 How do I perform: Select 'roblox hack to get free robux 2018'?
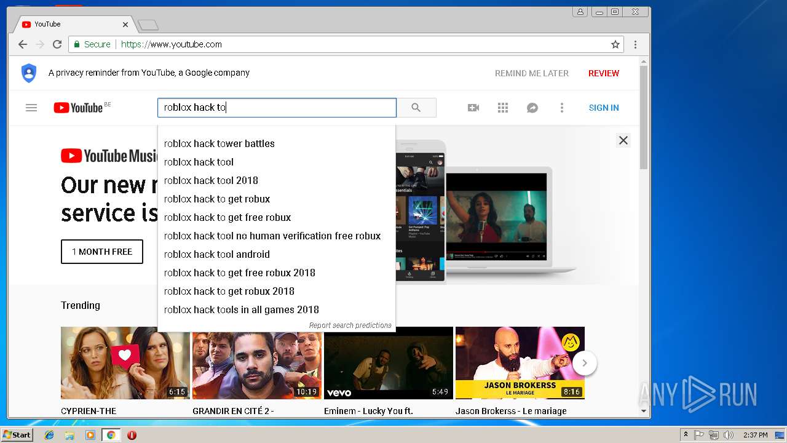click(x=277, y=273)
